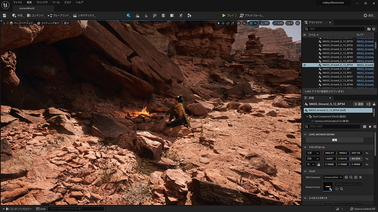Open the Help (ヘルプ) menu
This screenshot has width=378, height=212.
[x=79, y=2]
